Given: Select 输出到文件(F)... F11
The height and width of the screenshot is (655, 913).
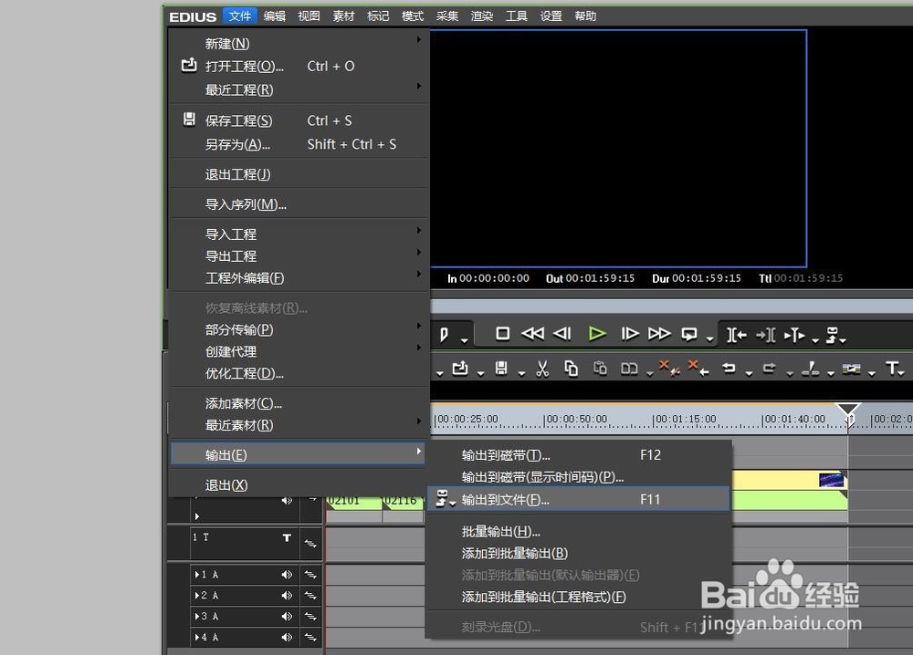Looking at the screenshot, I should [578, 500].
